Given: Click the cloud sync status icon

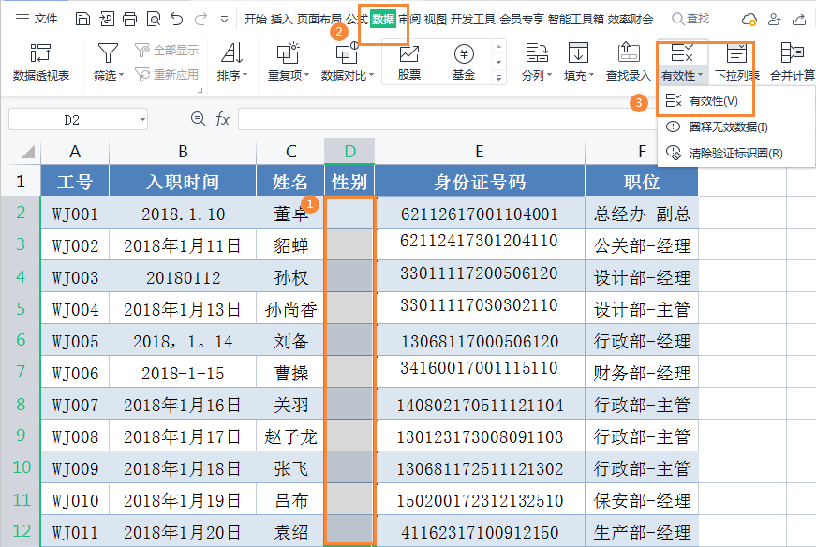Looking at the screenshot, I should (x=749, y=20).
